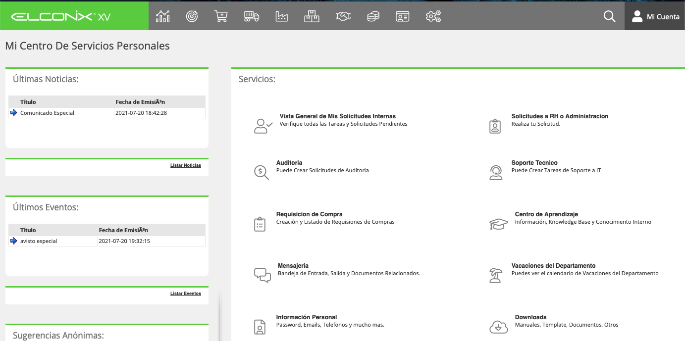Click the document icon for Información Personal
This screenshot has height=341, width=685.
(x=260, y=327)
